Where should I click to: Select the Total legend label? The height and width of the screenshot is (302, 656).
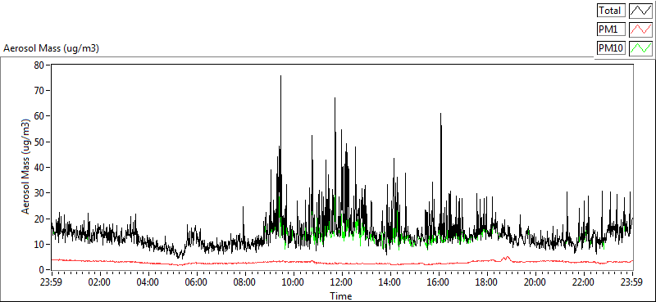pyautogui.click(x=611, y=11)
